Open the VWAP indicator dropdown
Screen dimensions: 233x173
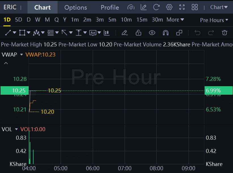[21, 55]
